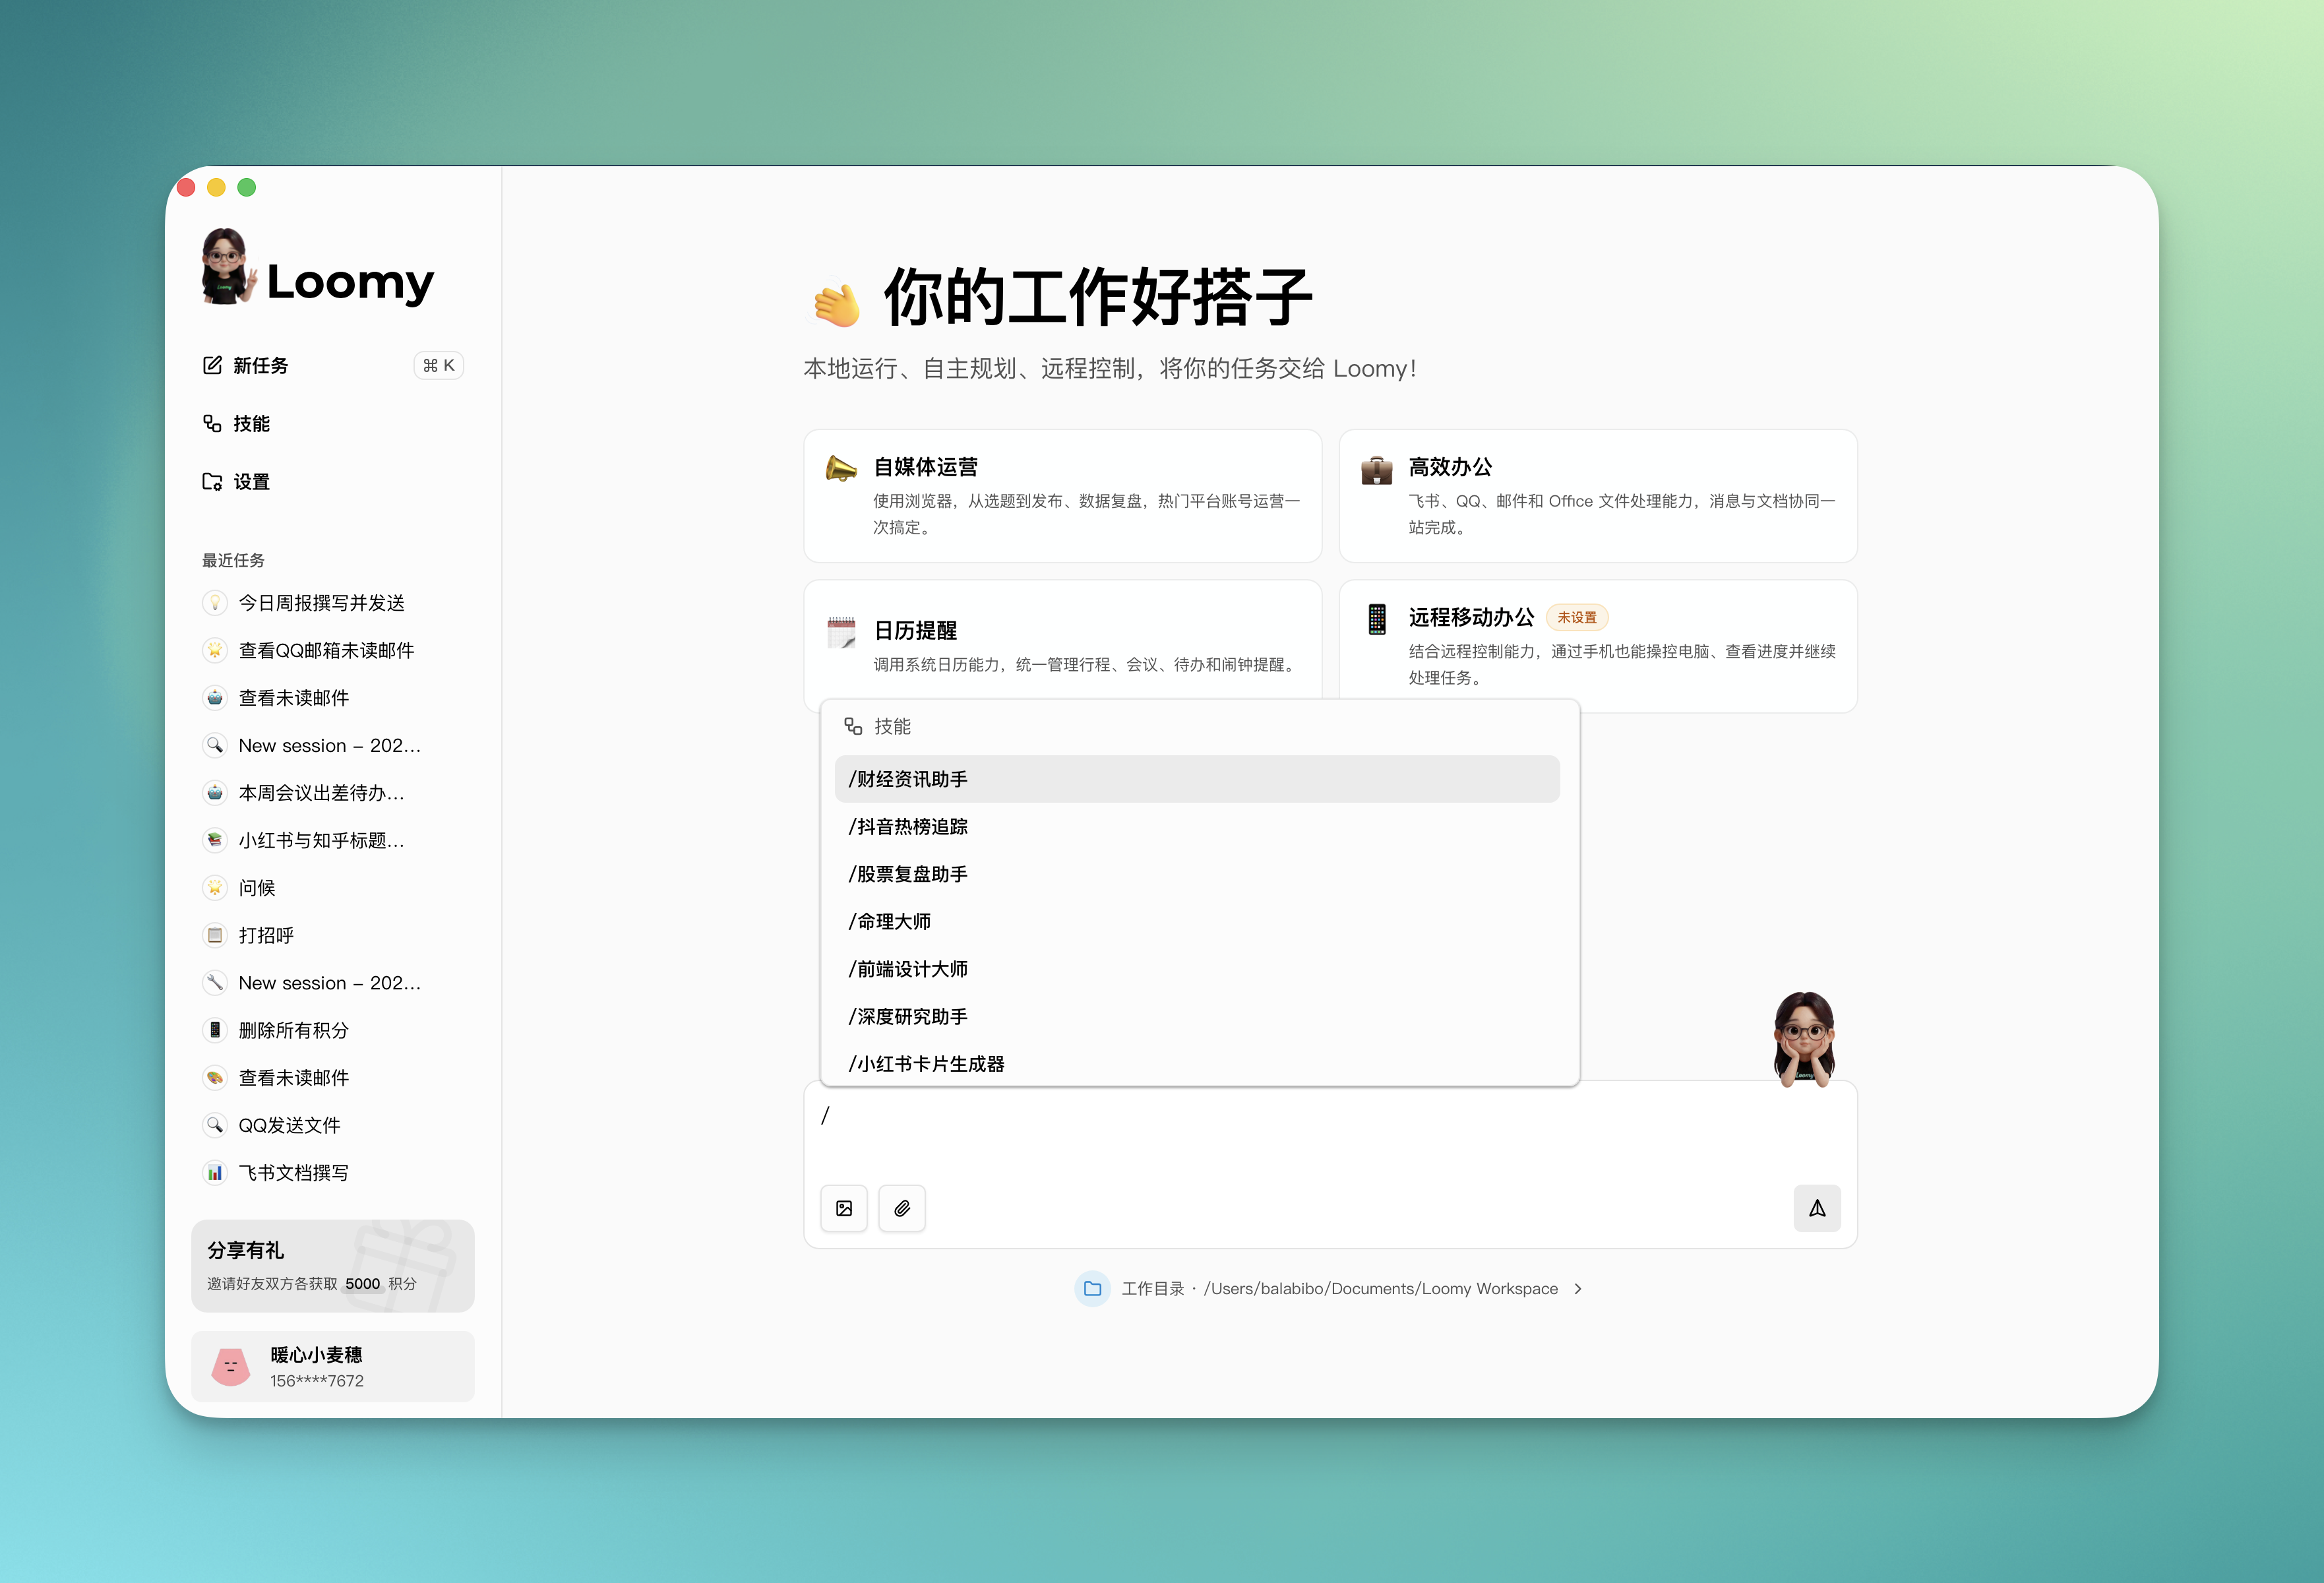Click 未设置 badge on 远程移动办公

coord(1577,617)
